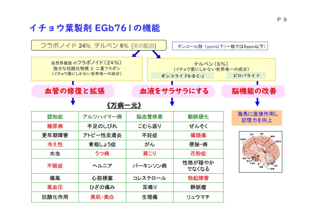Select the 肩こり table cell
The width and height of the screenshot is (309, 215).
[150, 154]
